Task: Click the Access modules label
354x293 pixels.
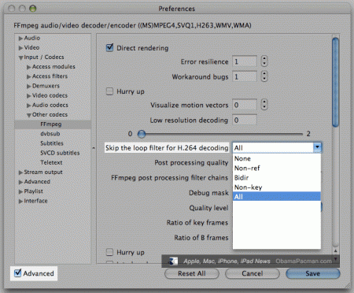Action: coord(53,67)
